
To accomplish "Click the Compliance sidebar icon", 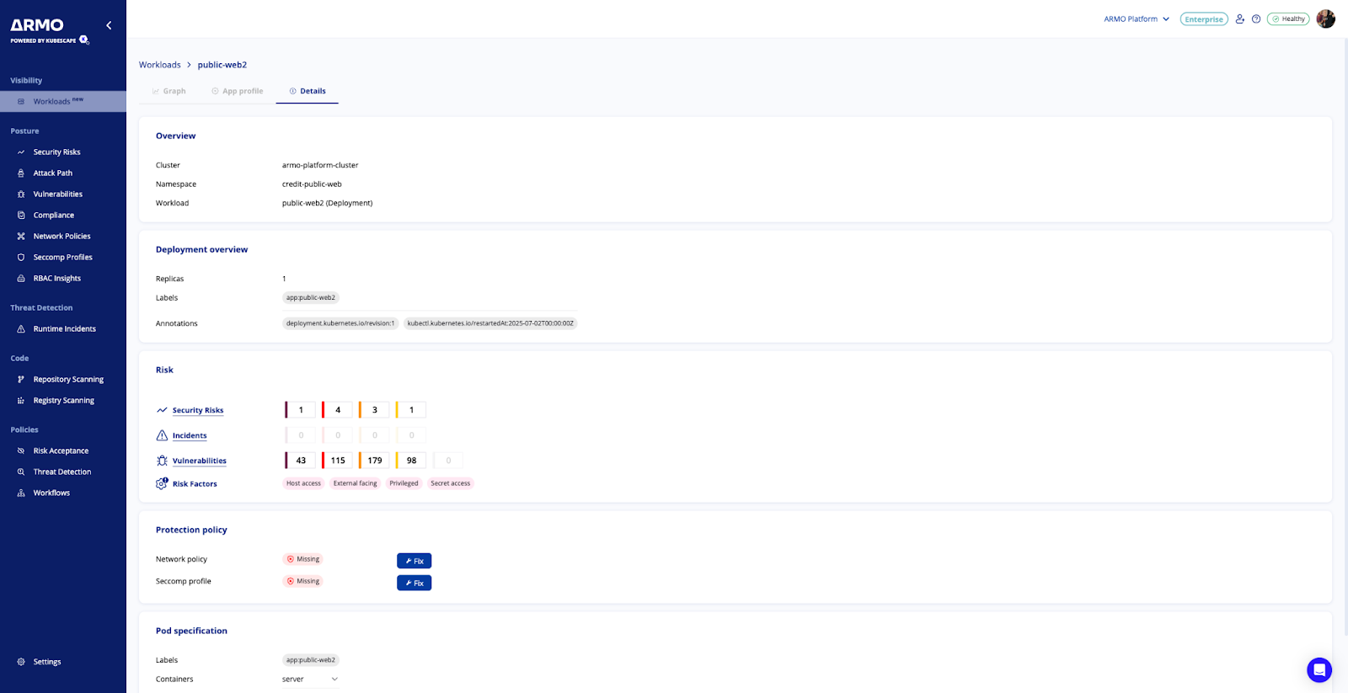I will [x=21, y=216].
